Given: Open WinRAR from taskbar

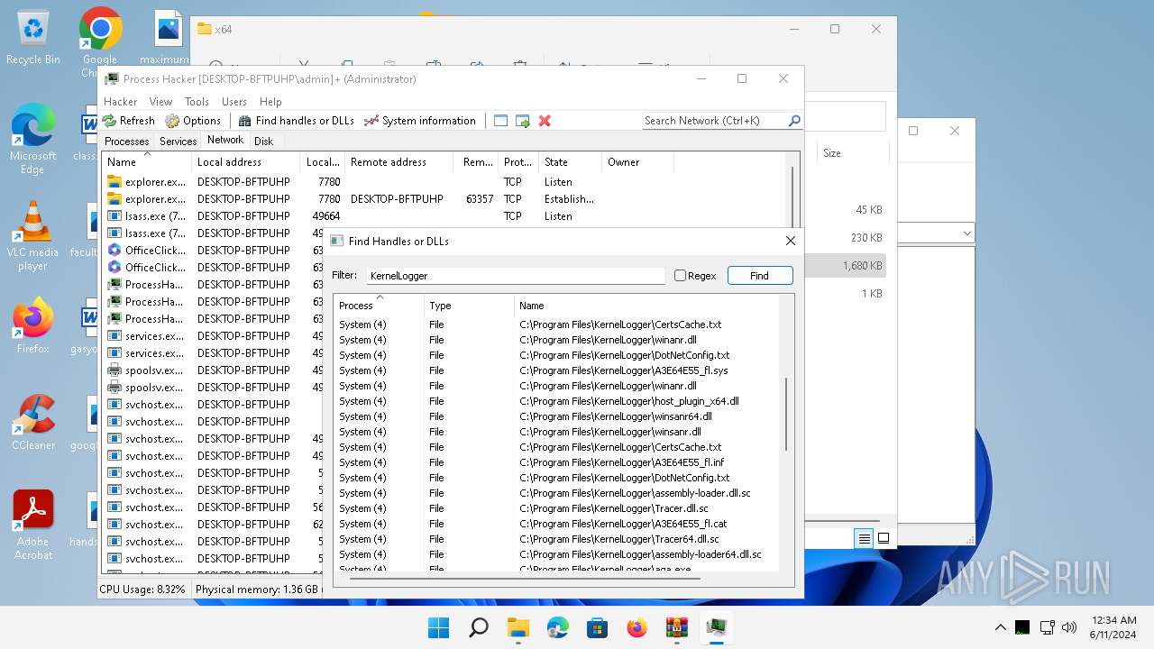Looking at the screenshot, I should [x=676, y=627].
